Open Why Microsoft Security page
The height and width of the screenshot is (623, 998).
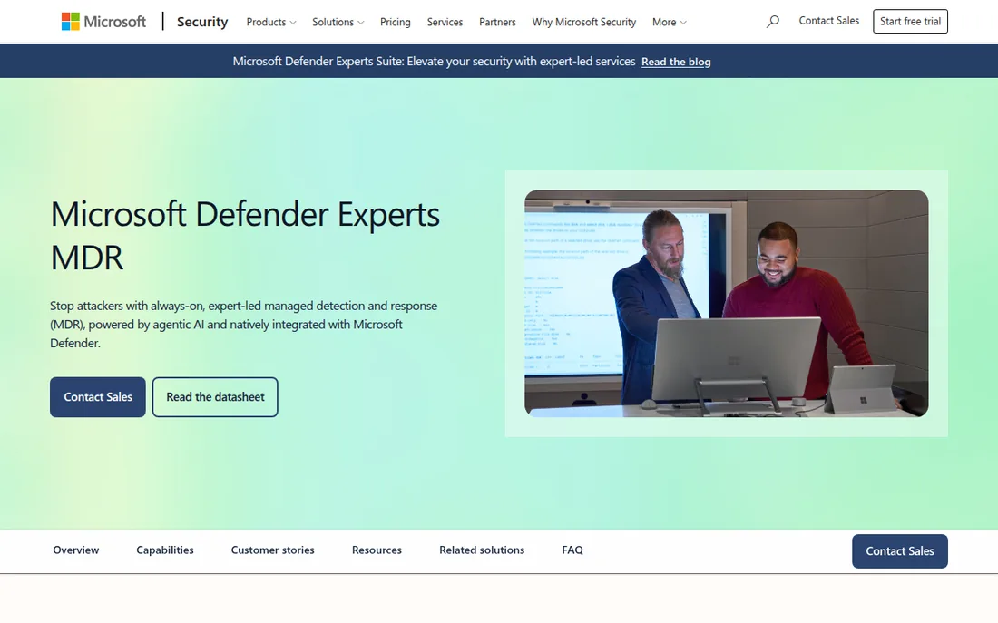pyautogui.click(x=584, y=23)
